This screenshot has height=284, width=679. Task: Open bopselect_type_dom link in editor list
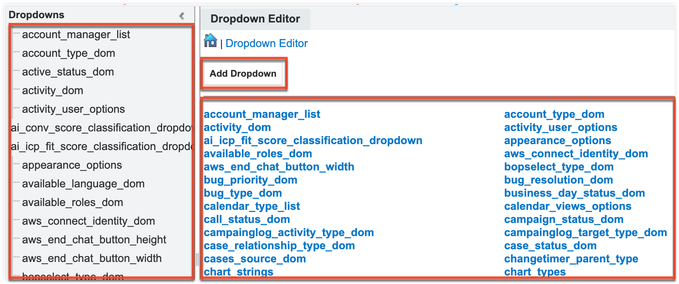(x=559, y=167)
